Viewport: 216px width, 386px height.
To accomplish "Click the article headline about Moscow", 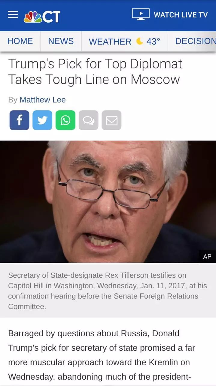I will coord(95,71).
